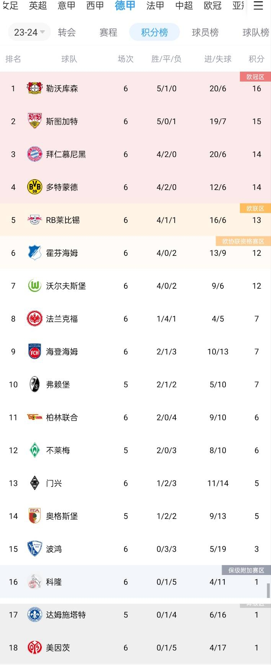
Task: Tap the RB Leipzig club logo
Action: click(x=34, y=220)
